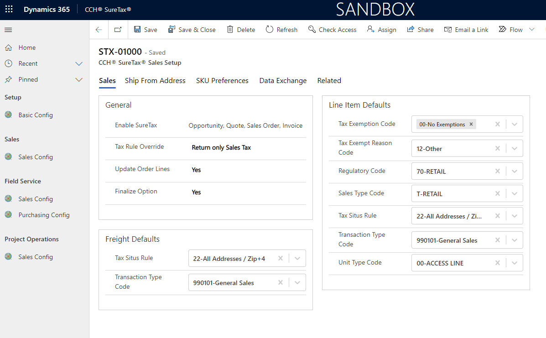Open Purchasing Config link in sidebar
The image size is (546, 338).
(x=44, y=215)
